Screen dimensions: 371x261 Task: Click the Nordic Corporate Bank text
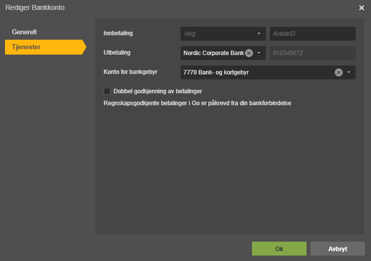(213, 53)
